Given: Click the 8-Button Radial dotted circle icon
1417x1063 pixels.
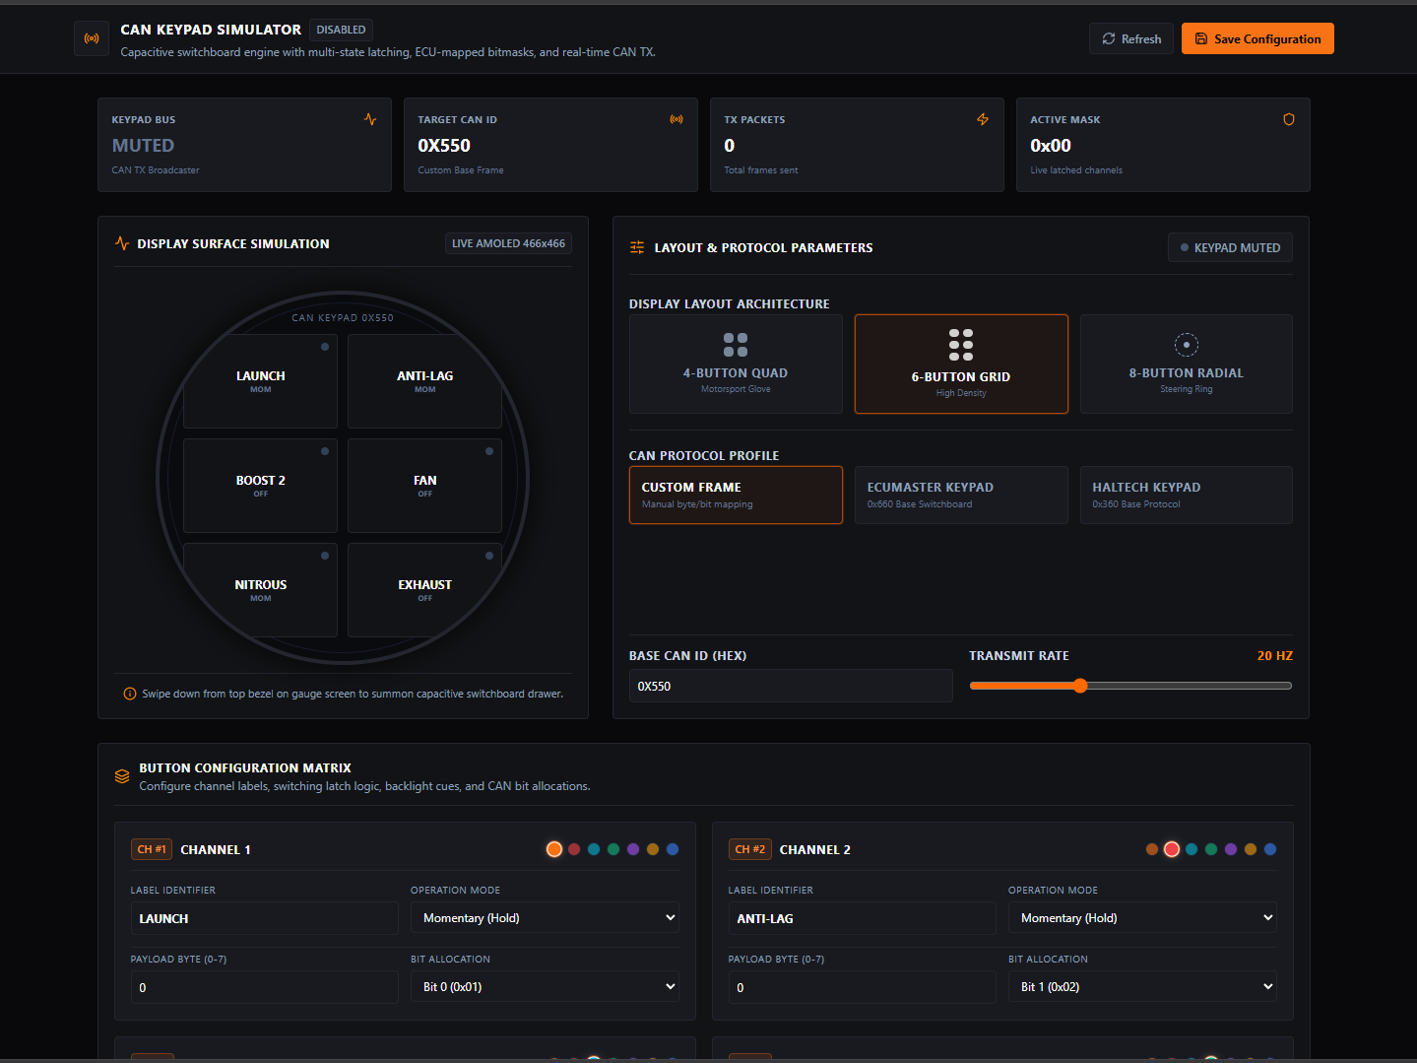Looking at the screenshot, I should 1187,345.
